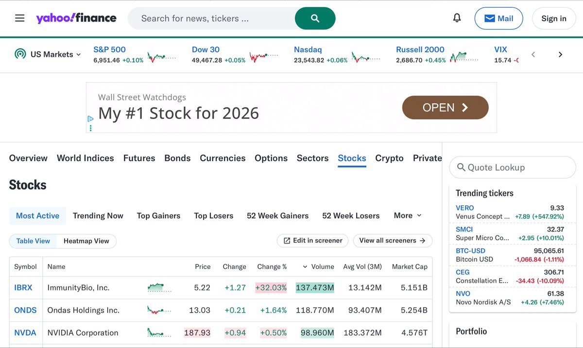The height and width of the screenshot is (348, 583).
Task: Toggle to Table View
Action: click(33, 241)
